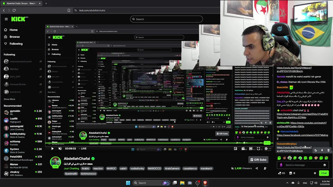Click the user icon right of share icon
Image resolution: width=333 pixels, height=187 pixels.
coord(265,168)
